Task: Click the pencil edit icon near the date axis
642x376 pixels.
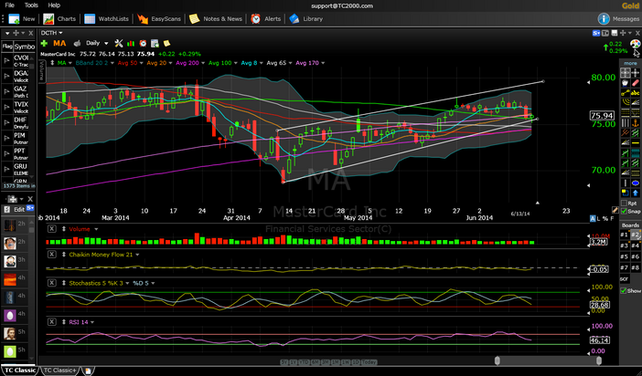Action: tap(615, 210)
